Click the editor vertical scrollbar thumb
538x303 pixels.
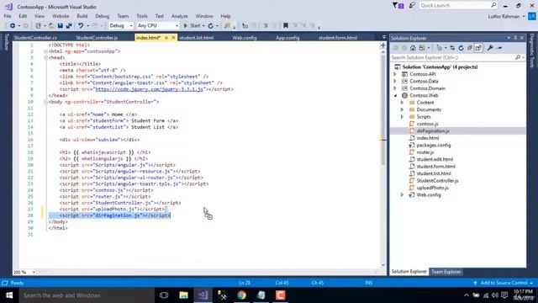[383, 110]
